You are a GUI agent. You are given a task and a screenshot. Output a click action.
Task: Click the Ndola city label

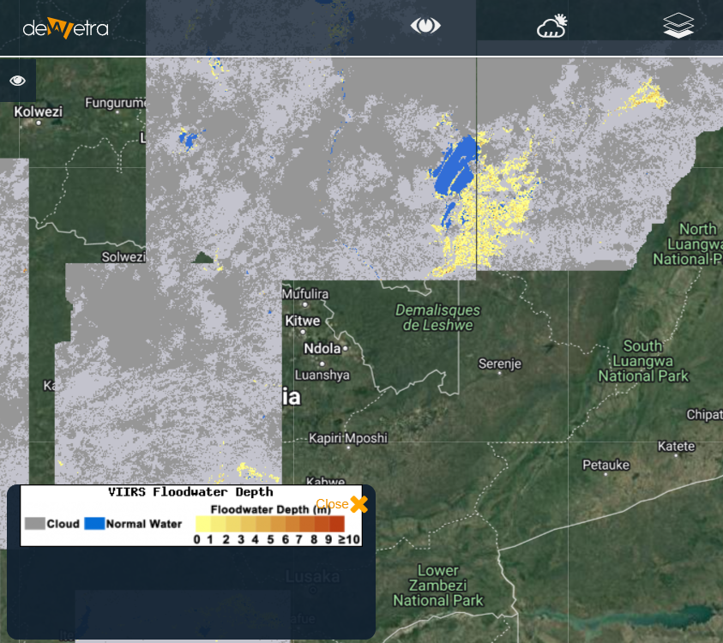322,348
